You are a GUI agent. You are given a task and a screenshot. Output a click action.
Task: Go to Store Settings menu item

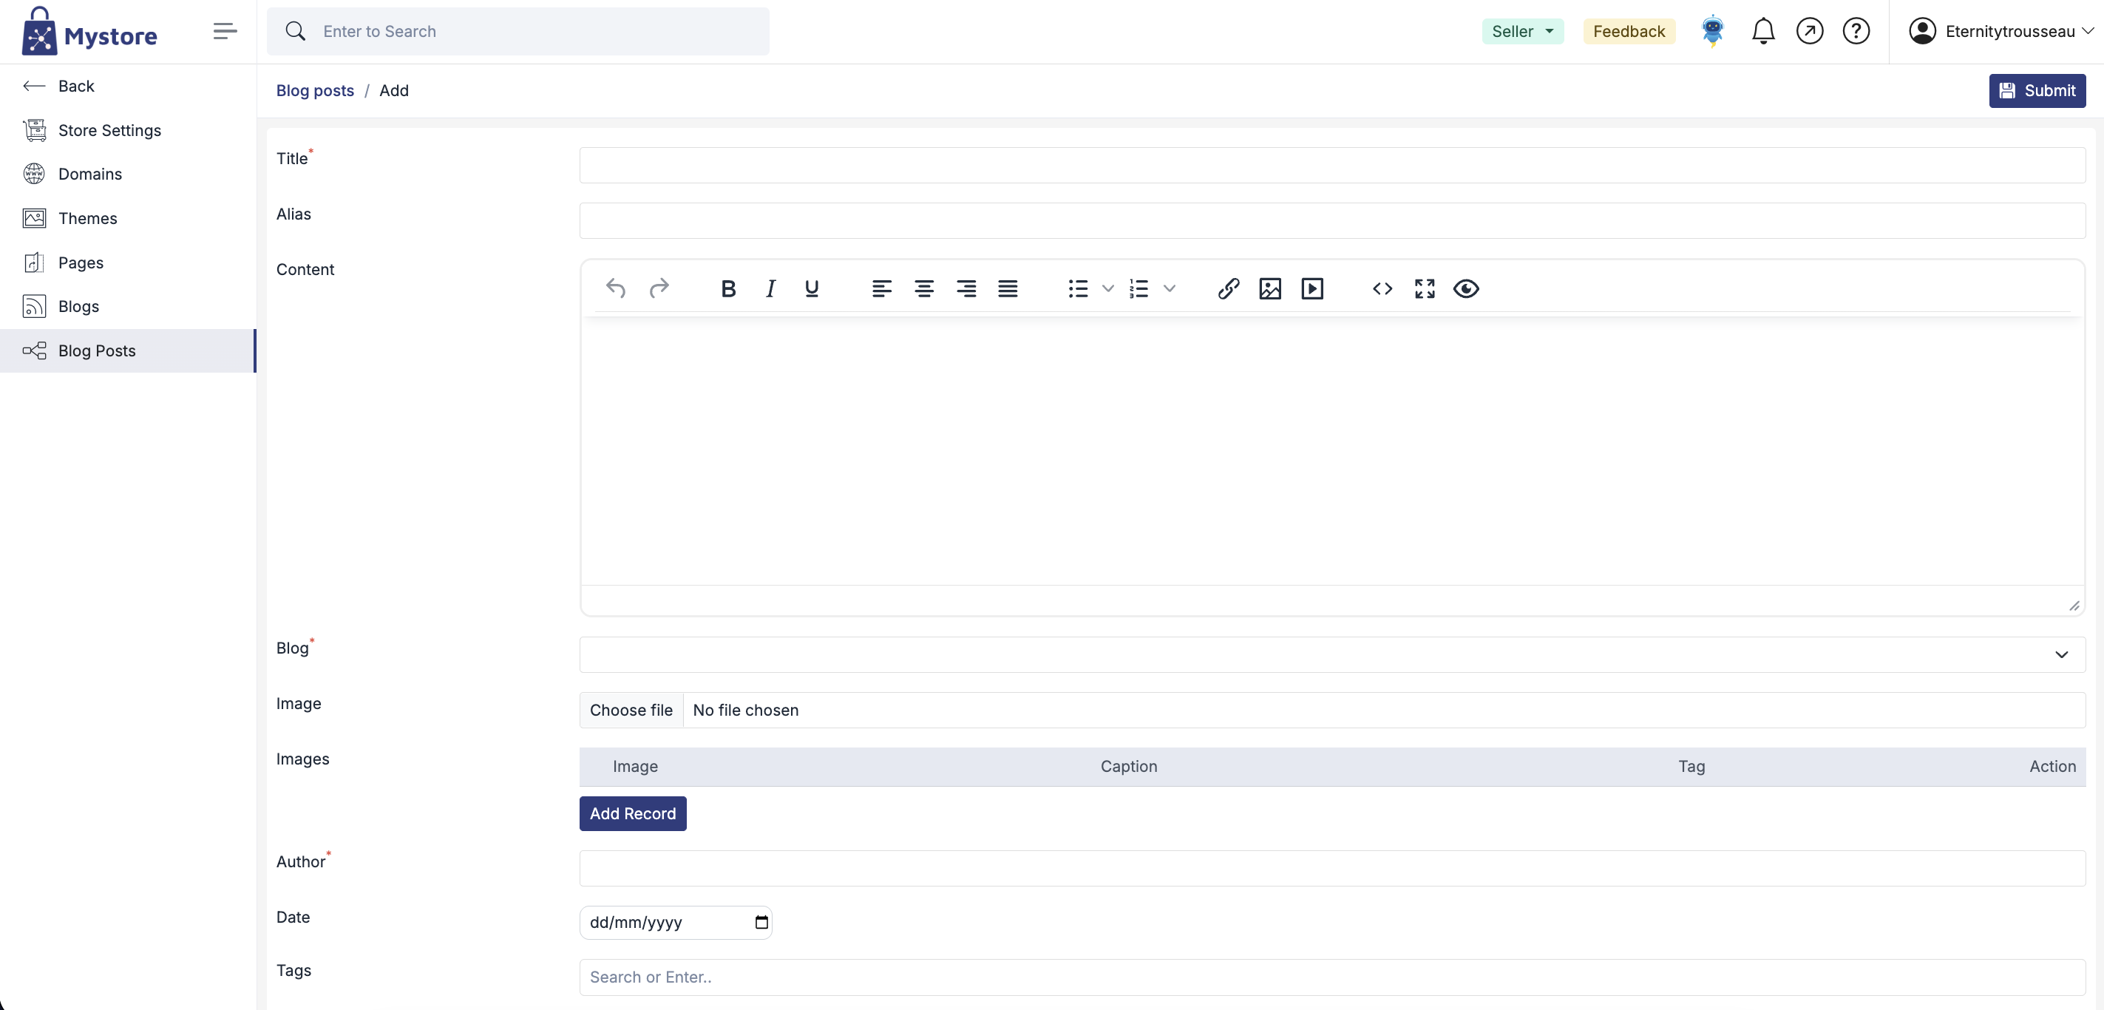tap(109, 130)
